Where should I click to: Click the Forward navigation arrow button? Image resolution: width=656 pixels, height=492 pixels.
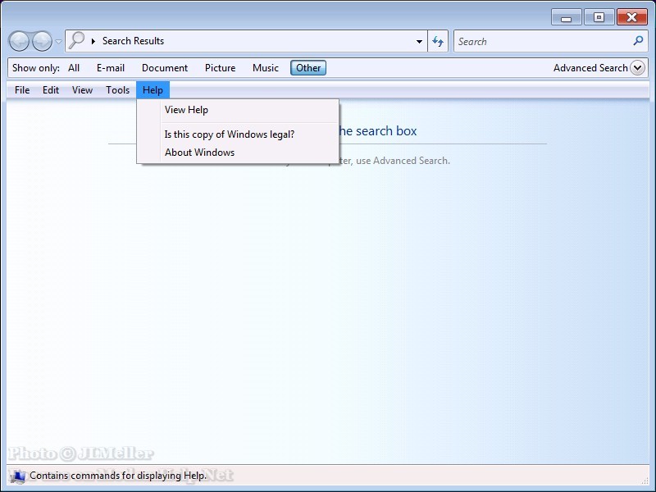coord(43,41)
